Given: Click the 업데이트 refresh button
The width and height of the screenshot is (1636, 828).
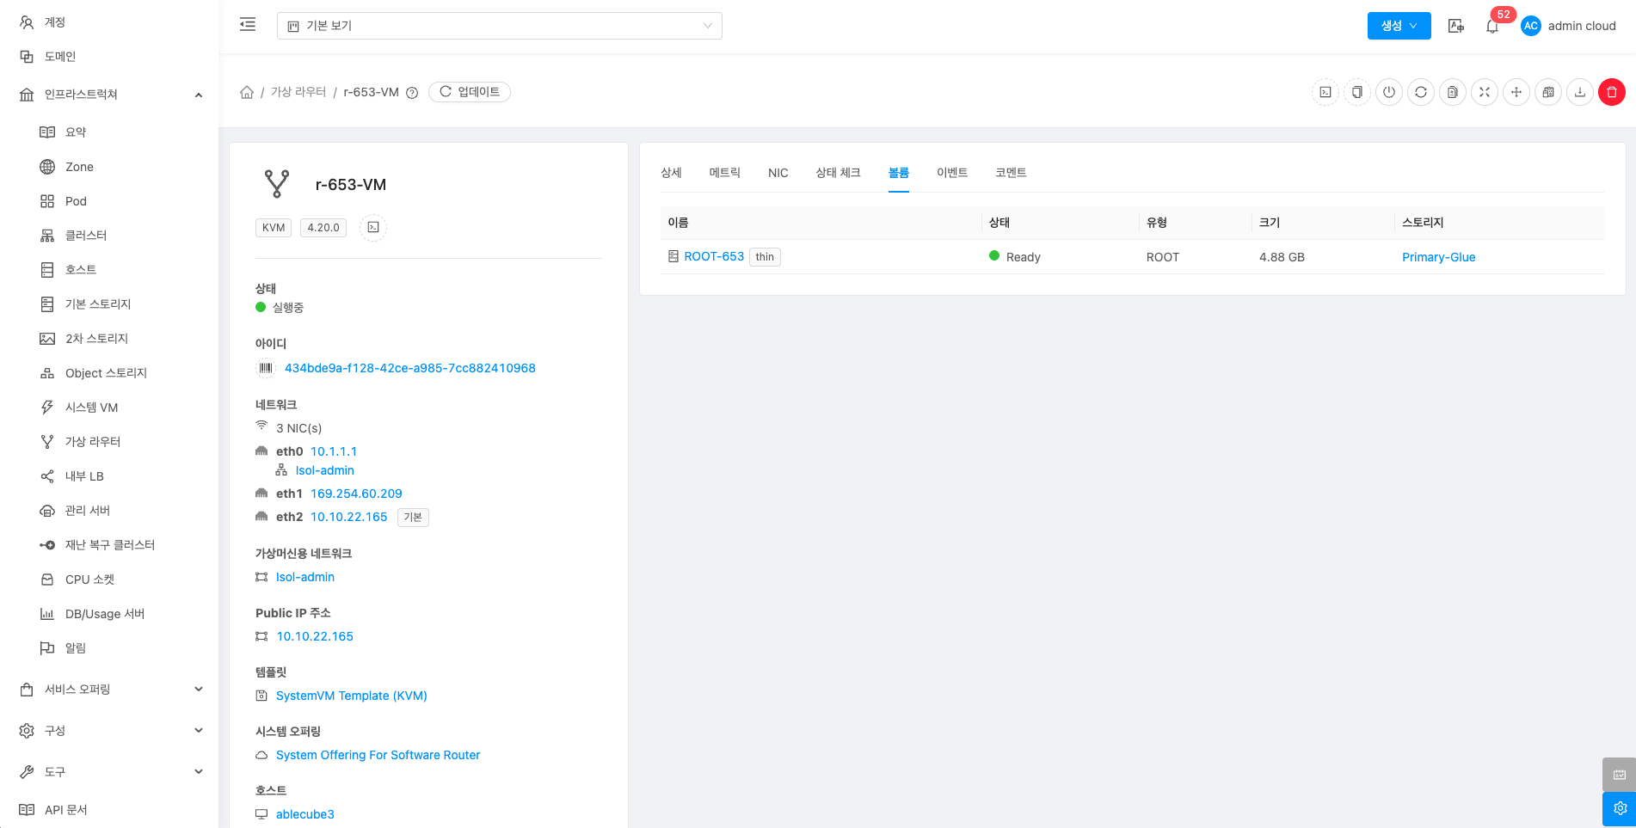Looking at the screenshot, I should click(470, 92).
